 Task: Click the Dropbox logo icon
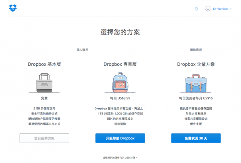13,8
